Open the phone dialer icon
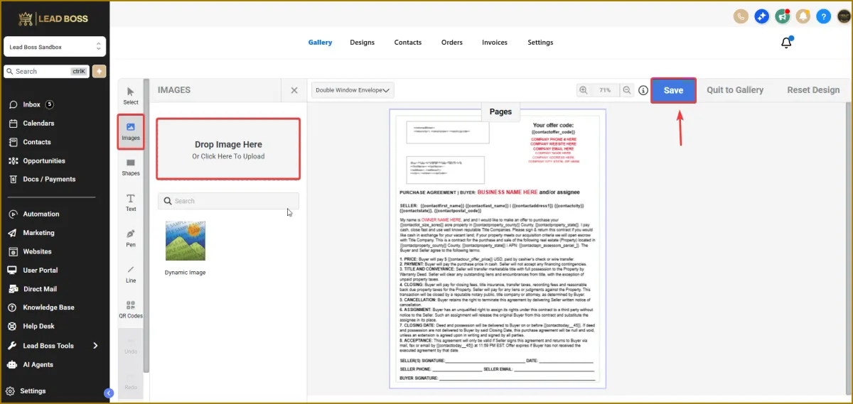Image resolution: width=853 pixels, height=404 pixels. point(741,16)
